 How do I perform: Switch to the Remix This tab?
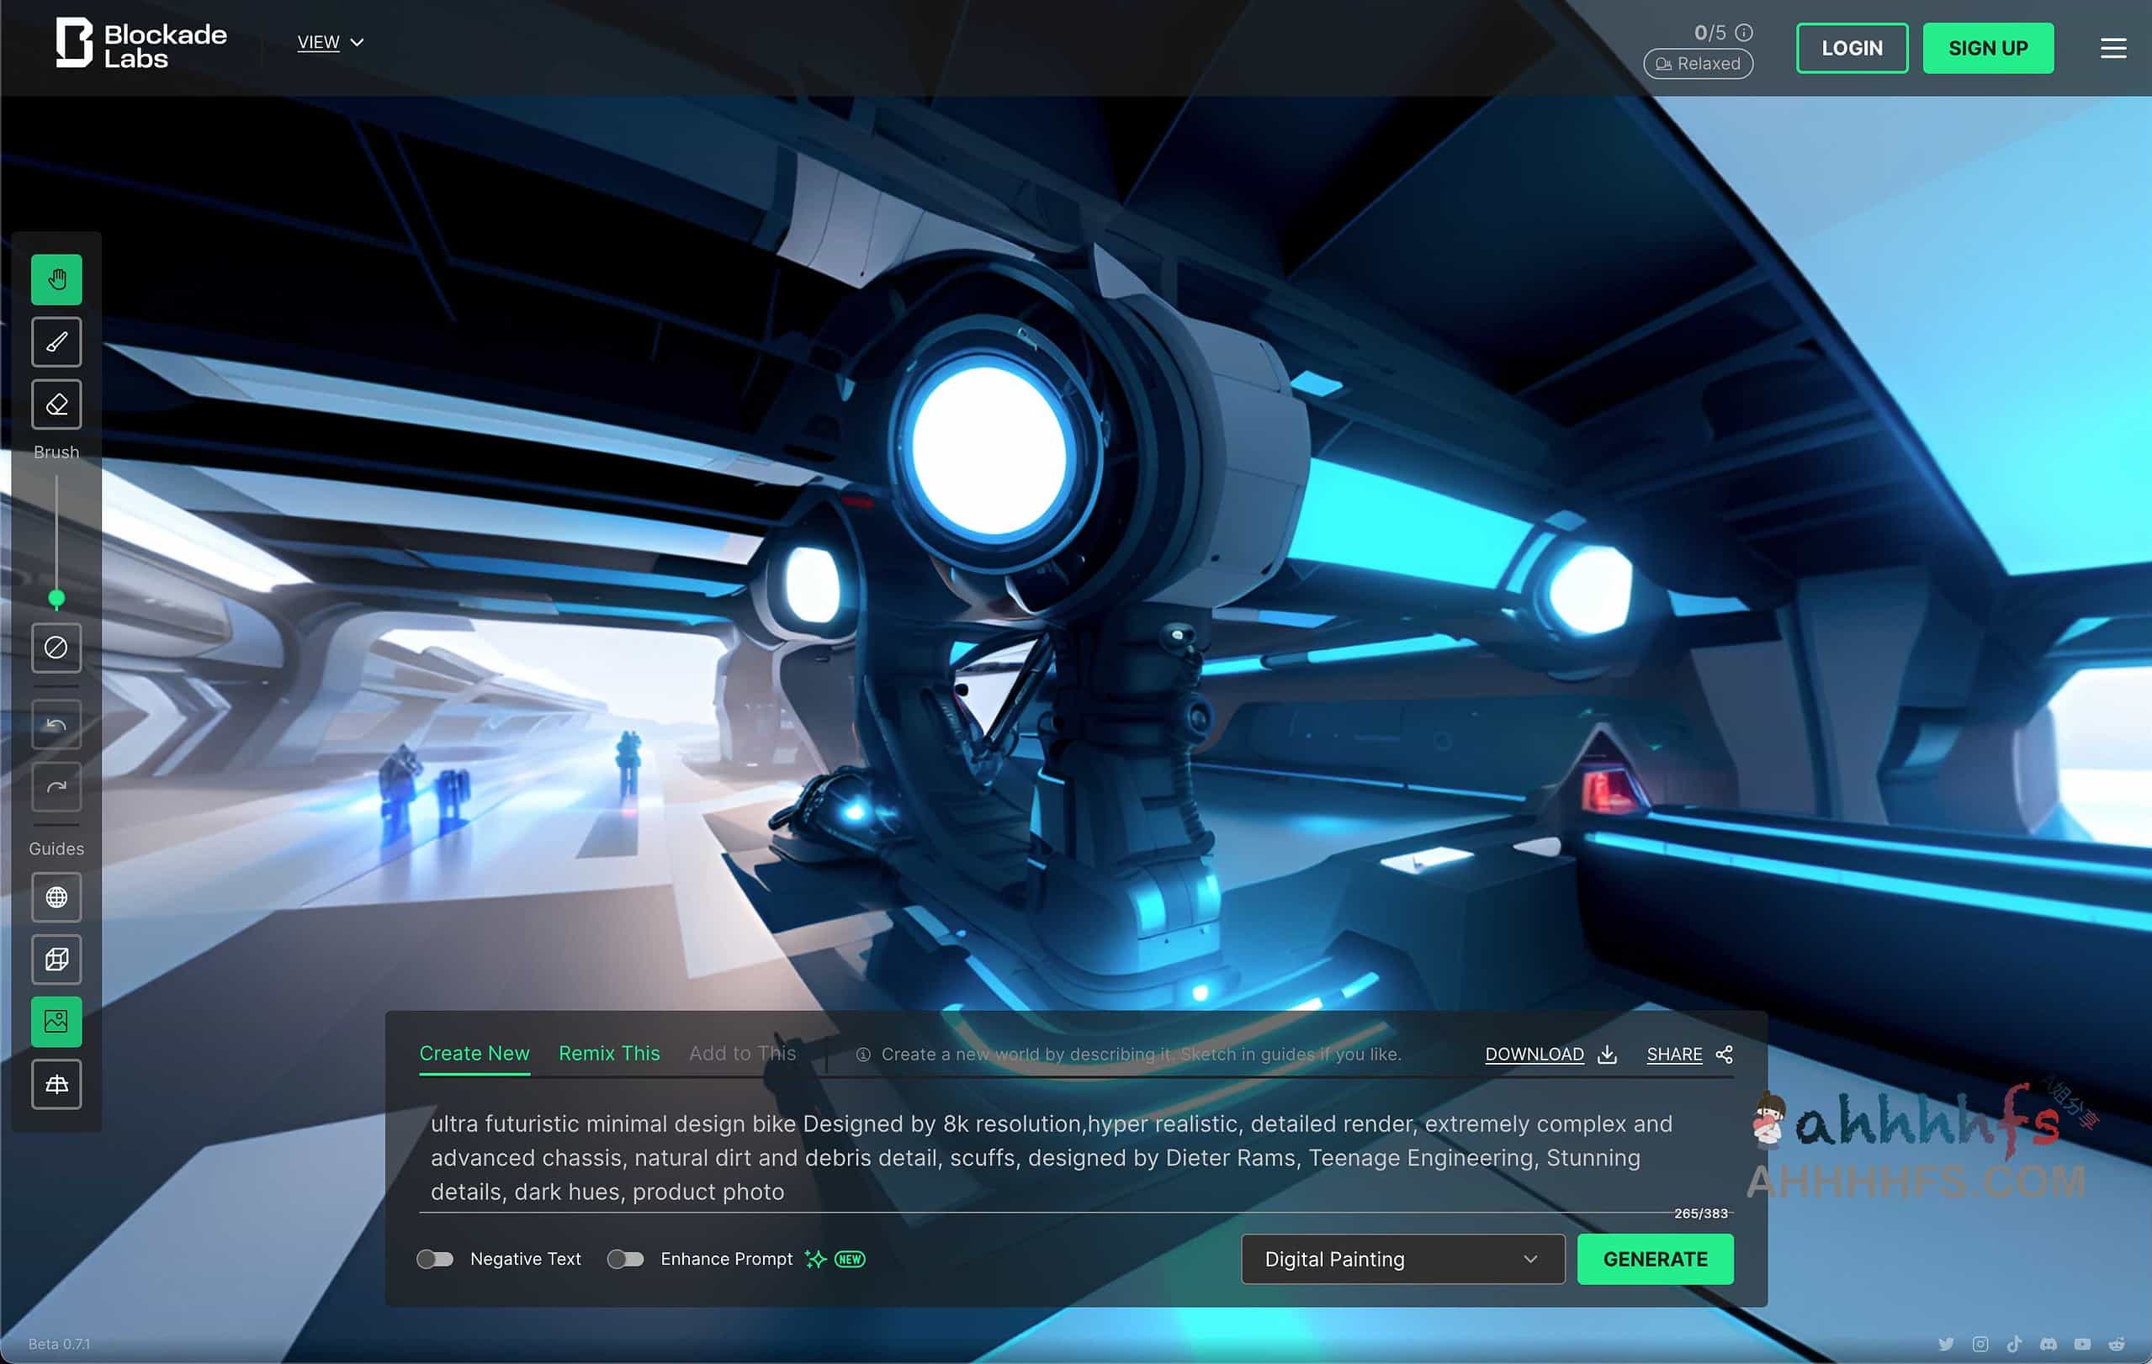pos(609,1054)
